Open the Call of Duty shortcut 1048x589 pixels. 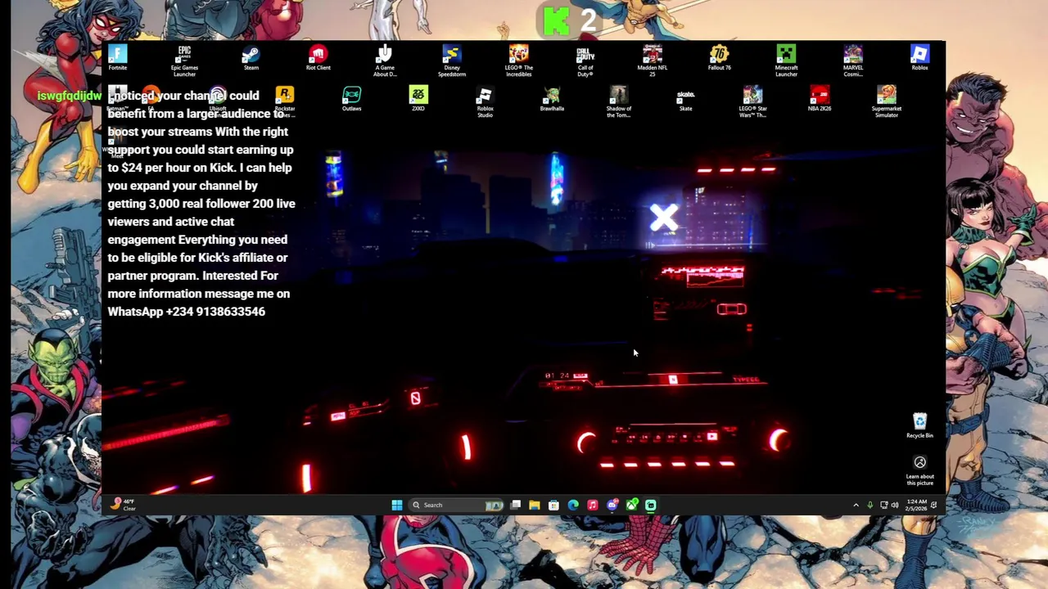585,61
